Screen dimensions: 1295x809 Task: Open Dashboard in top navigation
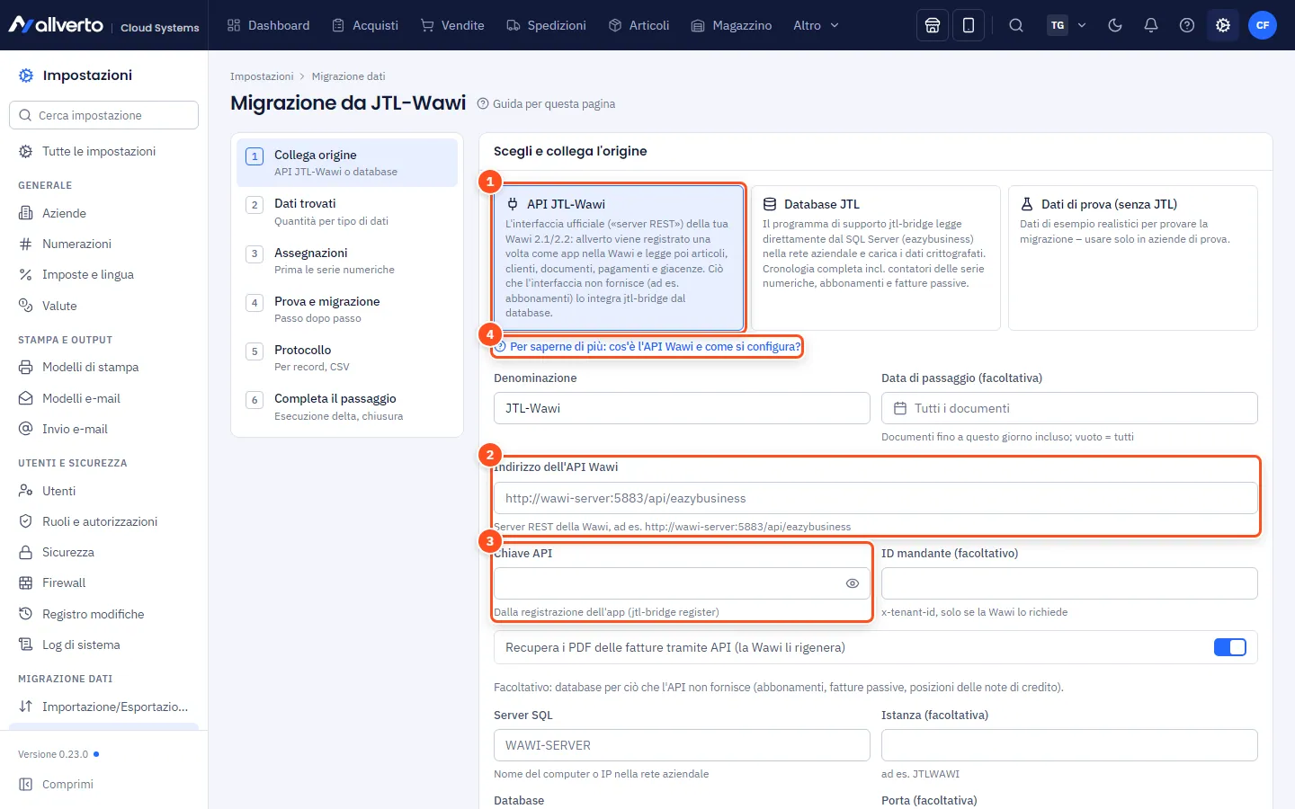tap(268, 25)
